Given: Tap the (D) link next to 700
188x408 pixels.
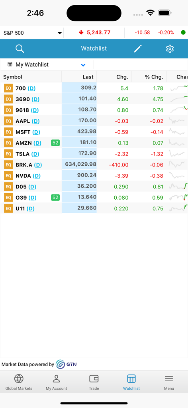Looking at the screenshot, I should point(31,88).
